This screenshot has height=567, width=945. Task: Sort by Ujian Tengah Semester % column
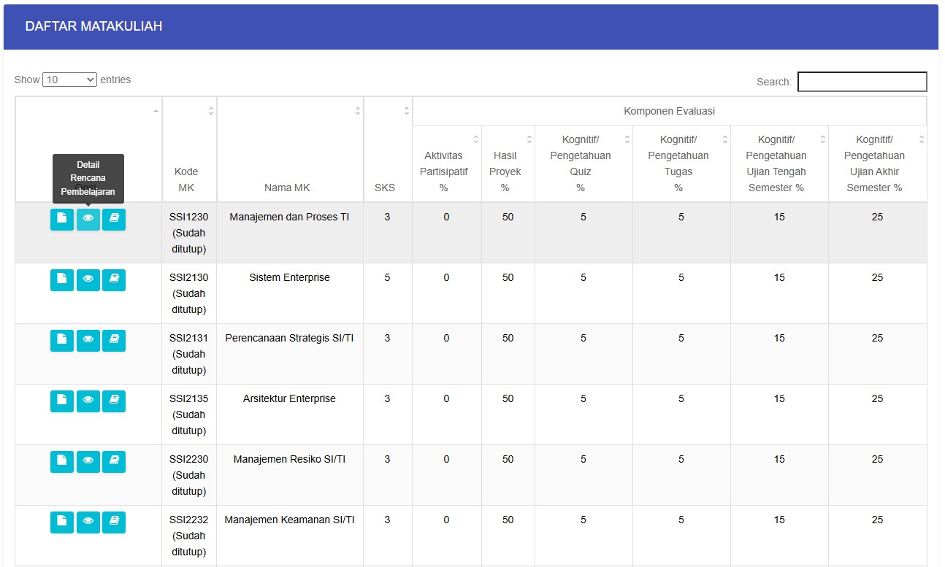point(779,163)
